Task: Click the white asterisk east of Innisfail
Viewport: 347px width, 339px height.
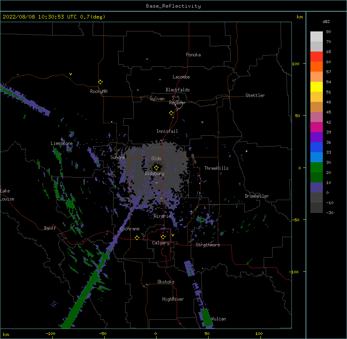Action: click(x=202, y=122)
